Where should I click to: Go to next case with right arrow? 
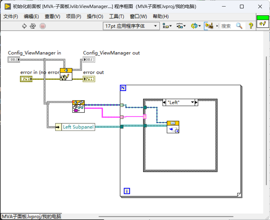pyautogui.click(x=196, y=102)
